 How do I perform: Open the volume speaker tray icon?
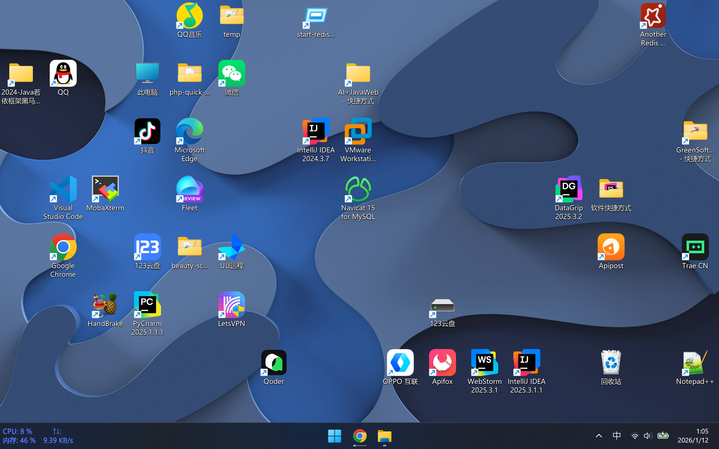[648, 436]
